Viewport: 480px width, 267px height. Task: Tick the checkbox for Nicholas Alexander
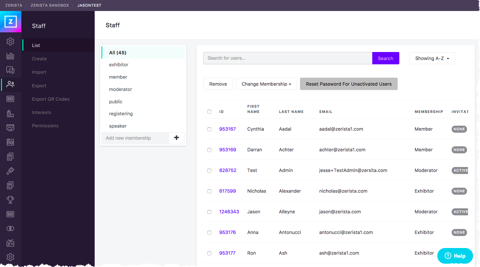(x=209, y=191)
